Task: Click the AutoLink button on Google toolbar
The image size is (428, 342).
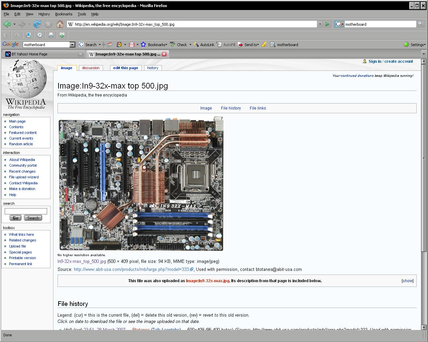Action: [204, 44]
